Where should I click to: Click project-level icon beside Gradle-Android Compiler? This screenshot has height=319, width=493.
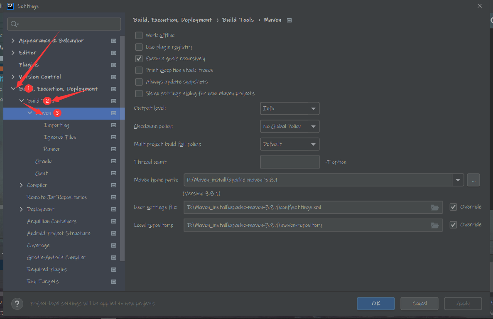click(x=113, y=258)
